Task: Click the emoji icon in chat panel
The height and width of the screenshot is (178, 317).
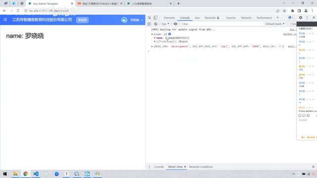Action: point(300,115)
